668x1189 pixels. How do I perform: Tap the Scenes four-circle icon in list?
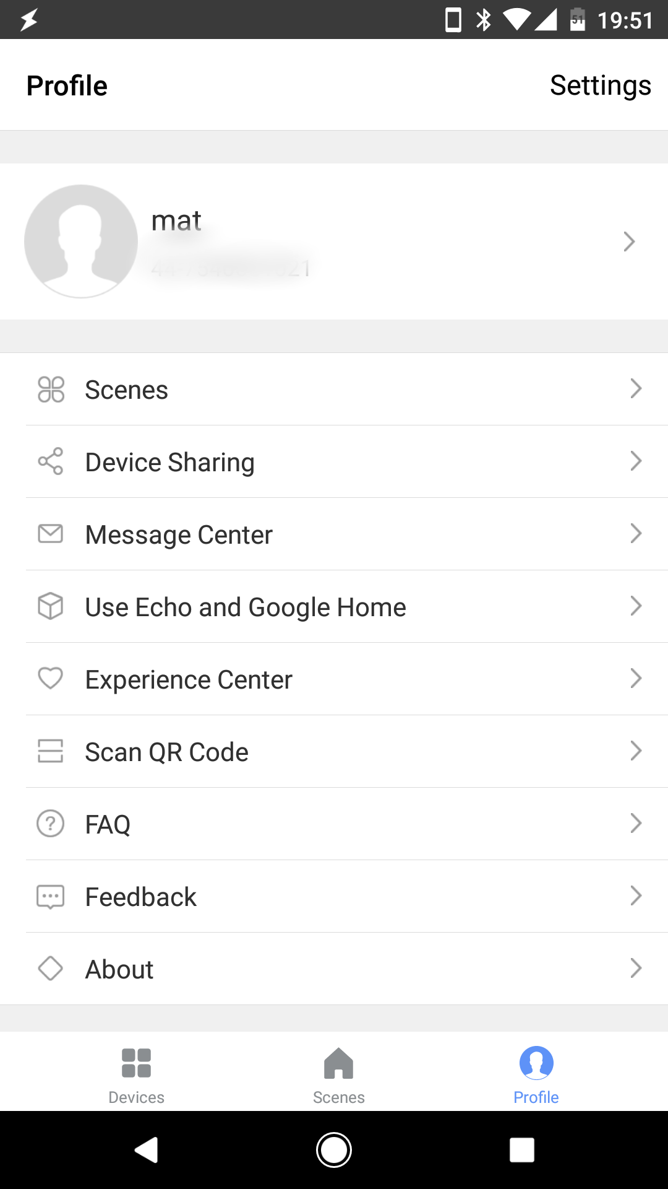[x=51, y=390]
